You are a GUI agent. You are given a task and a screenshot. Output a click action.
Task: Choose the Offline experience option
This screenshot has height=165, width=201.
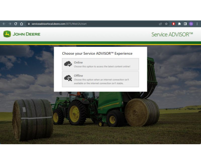100,79
